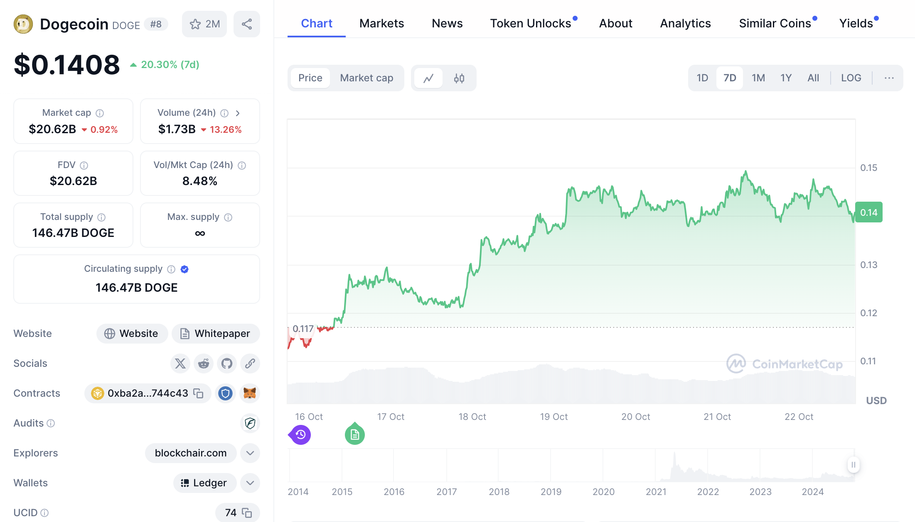Open the Markets tab
The image size is (915, 522).
coord(381,24)
